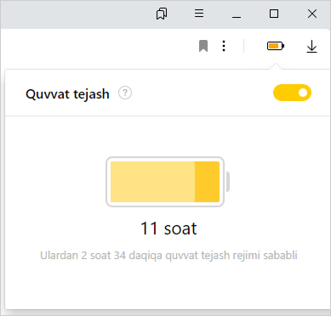
Task: Click the gray battery terminal tip
Action: (x=228, y=182)
